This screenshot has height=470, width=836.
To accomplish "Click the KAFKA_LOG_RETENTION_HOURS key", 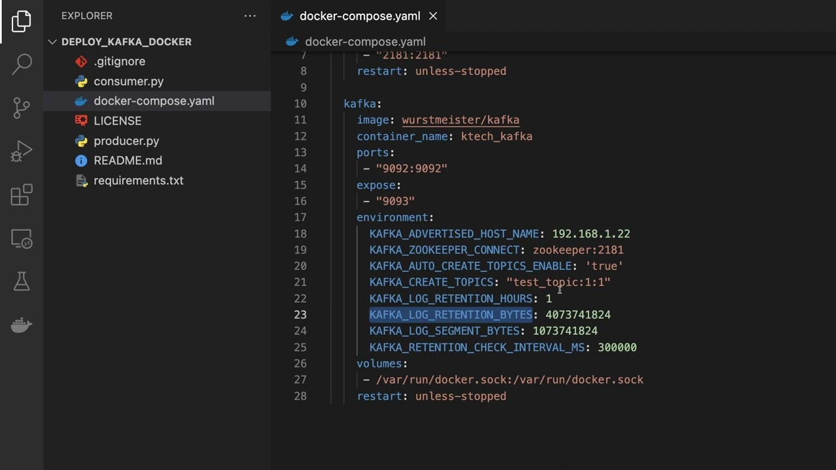I will tap(451, 298).
